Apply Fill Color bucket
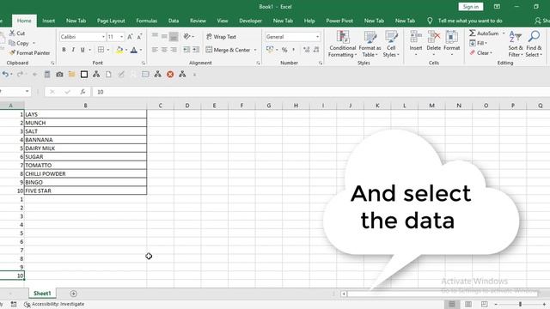Screen dimensions: 550x309 [x=119, y=50]
